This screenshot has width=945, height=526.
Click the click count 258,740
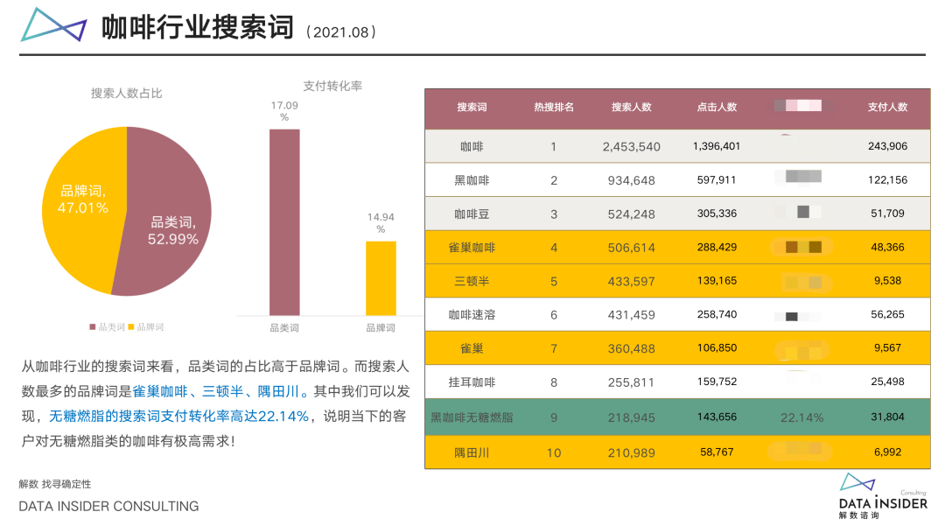717,314
